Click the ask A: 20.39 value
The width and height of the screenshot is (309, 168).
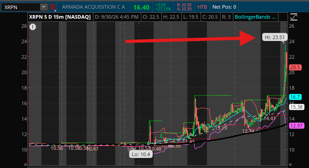(x=184, y=9)
